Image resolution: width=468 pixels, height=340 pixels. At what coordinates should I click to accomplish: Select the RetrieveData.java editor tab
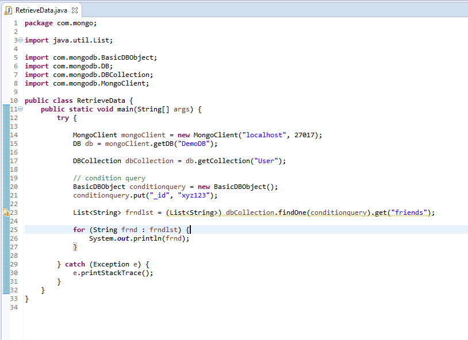point(41,10)
